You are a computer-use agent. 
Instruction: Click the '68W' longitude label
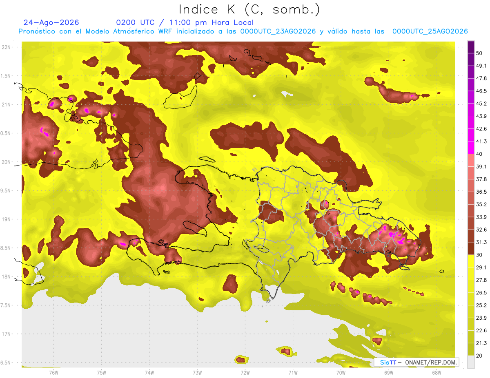(x=437, y=372)
